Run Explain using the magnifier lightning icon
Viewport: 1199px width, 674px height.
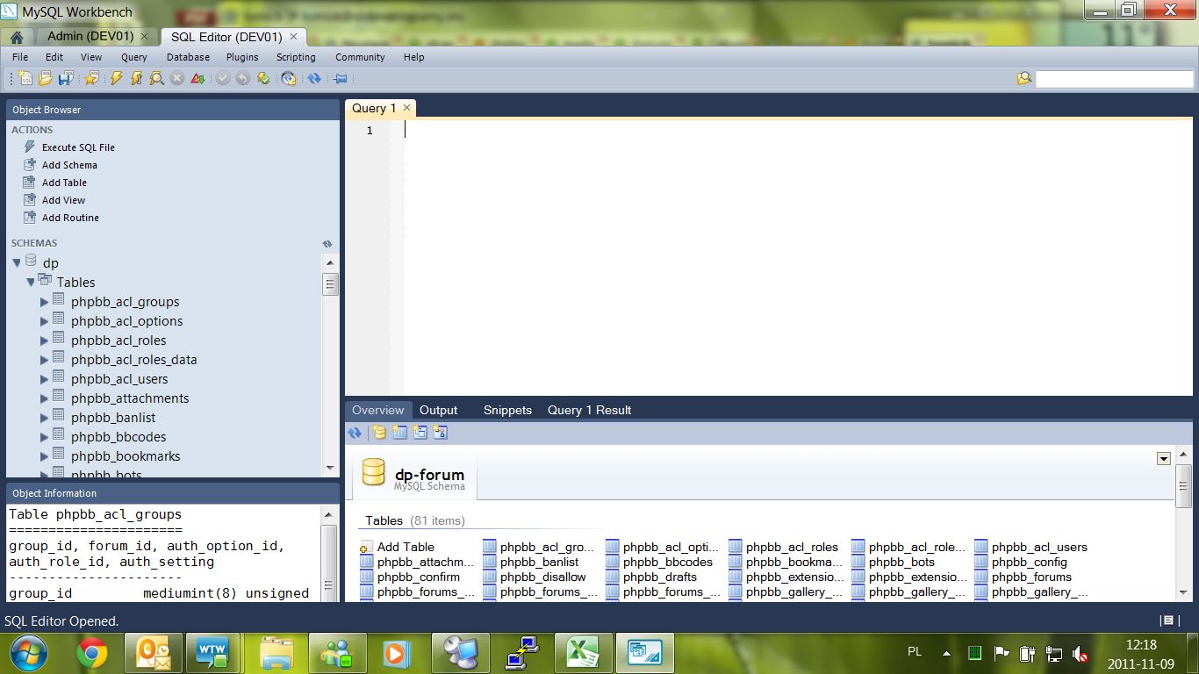(x=156, y=78)
